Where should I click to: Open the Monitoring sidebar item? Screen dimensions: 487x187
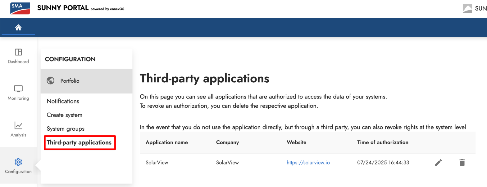[18, 93]
